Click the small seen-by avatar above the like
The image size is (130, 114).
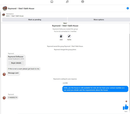(x=126, y=101)
